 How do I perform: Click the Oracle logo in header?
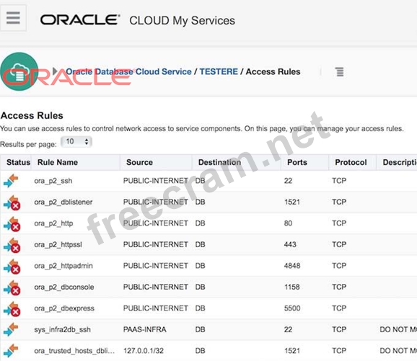(x=80, y=20)
